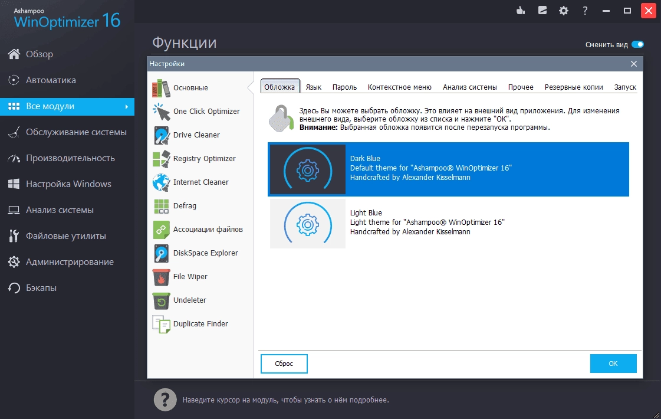The width and height of the screenshot is (661, 419).
Task: Click the Обслуживание системы broom icon
Action: pyautogui.click(x=14, y=132)
